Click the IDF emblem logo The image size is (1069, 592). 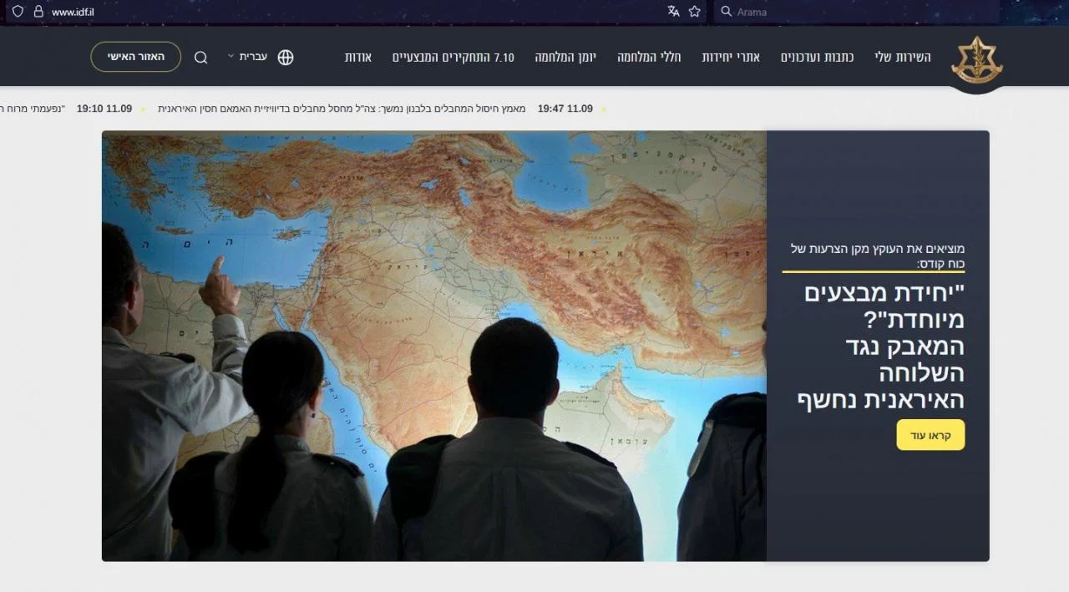pyautogui.click(x=976, y=60)
